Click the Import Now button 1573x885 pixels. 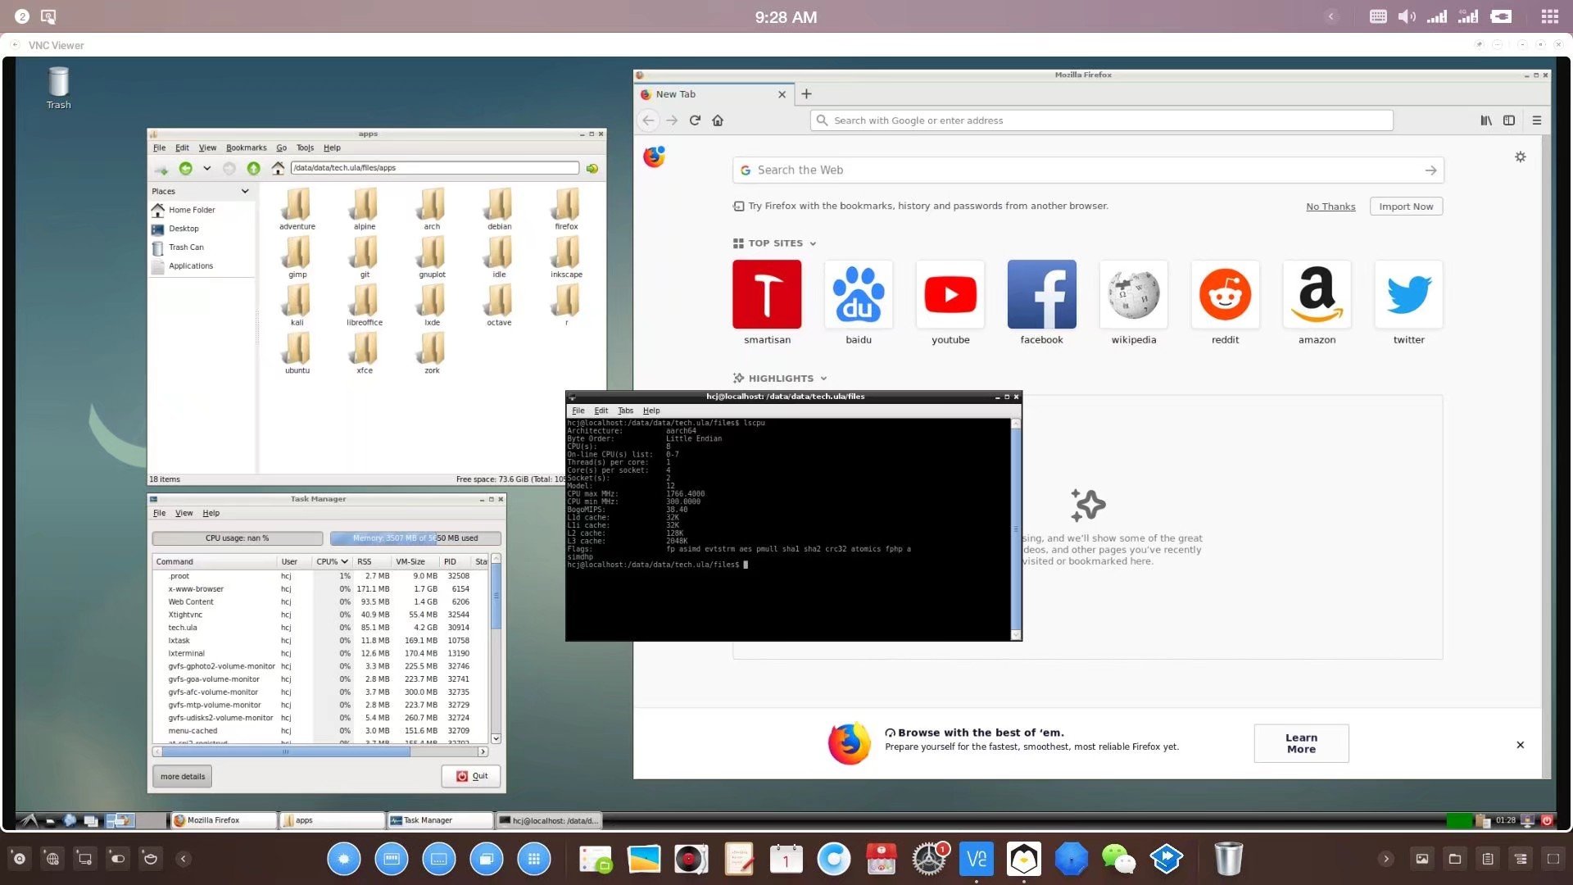tap(1405, 206)
